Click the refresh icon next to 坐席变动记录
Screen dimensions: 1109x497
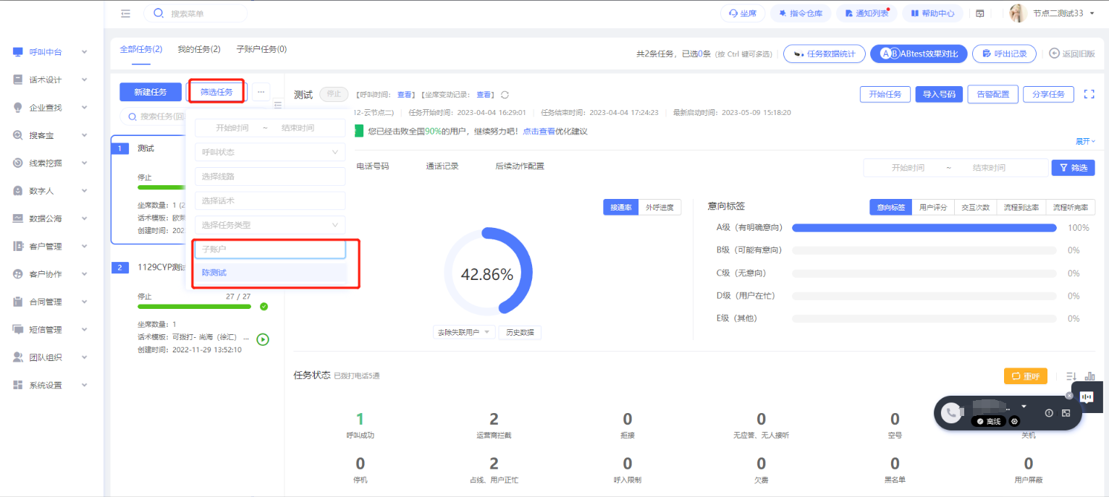point(505,95)
